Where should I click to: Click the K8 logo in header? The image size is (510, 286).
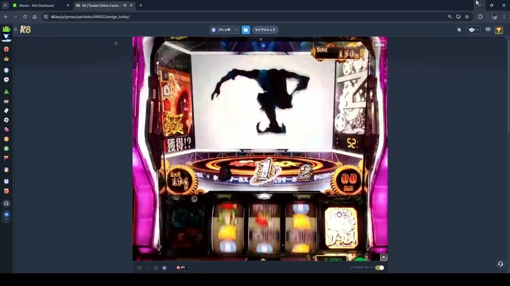pos(25,29)
